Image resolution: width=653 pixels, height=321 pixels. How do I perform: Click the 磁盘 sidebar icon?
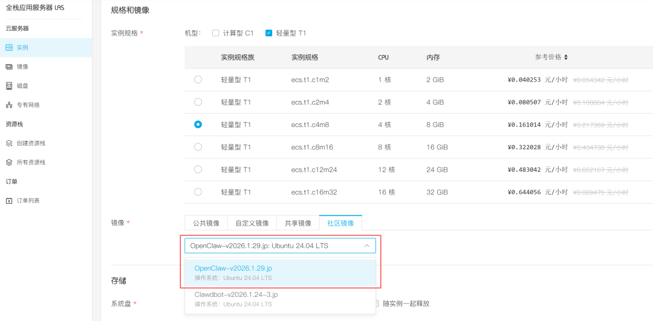pyautogui.click(x=9, y=86)
